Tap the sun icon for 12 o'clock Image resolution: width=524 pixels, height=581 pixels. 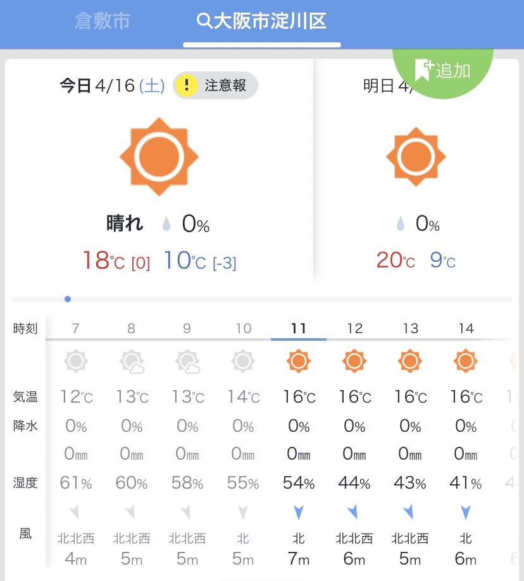[x=354, y=361]
